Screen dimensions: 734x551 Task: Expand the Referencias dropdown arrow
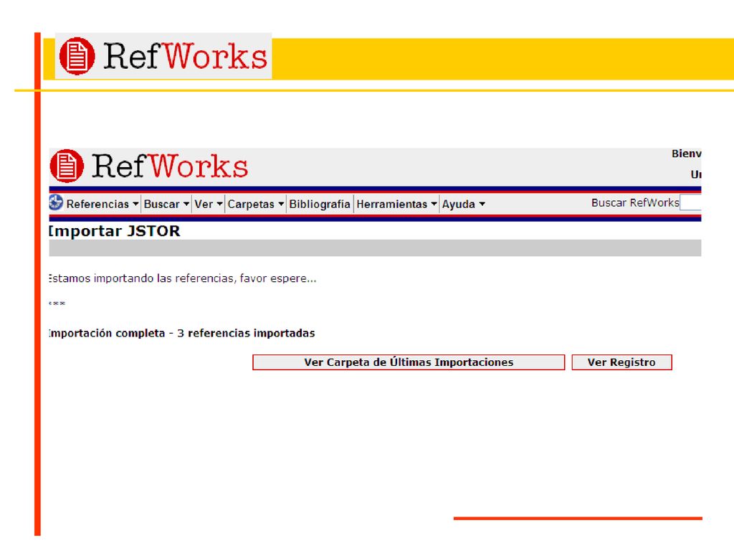pos(135,204)
